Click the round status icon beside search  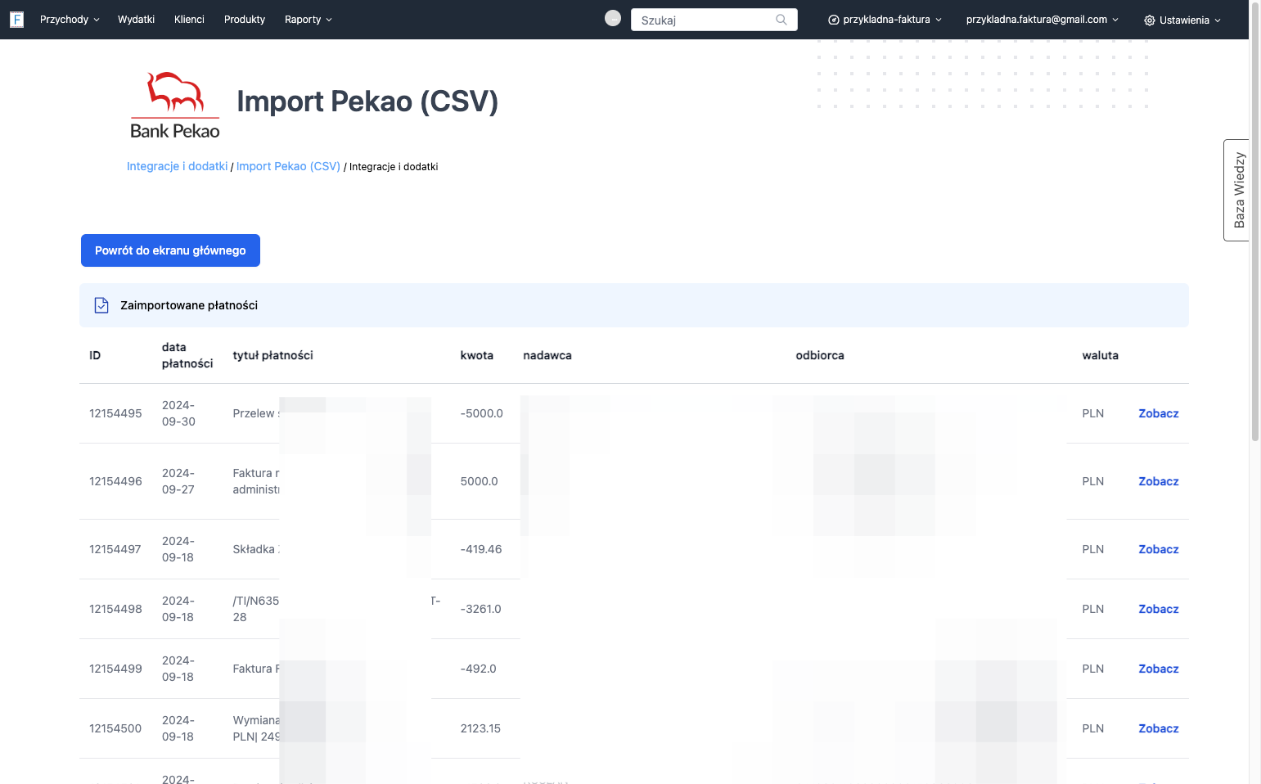tap(613, 18)
